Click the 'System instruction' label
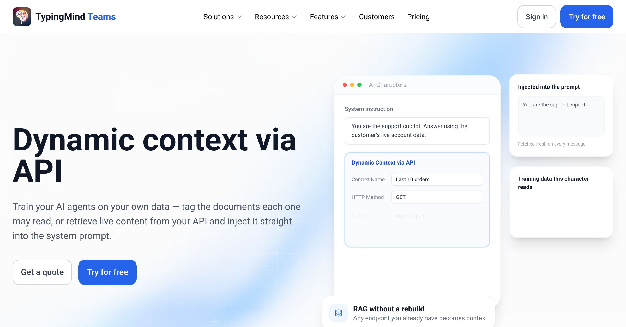 (369, 109)
